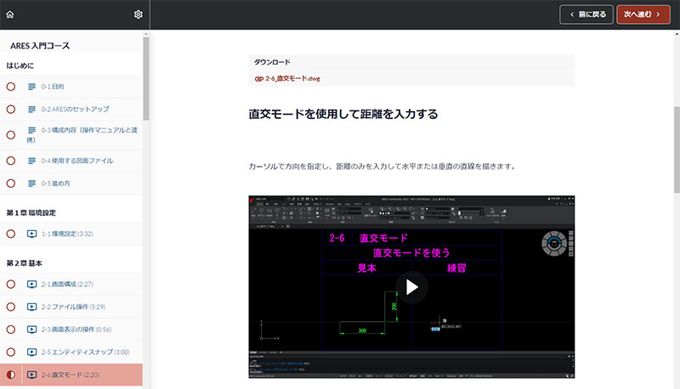This screenshot has height=389, width=680.
Task: Open lesson 2-2 ファイル操作 (5:29)
Action: point(71,307)
